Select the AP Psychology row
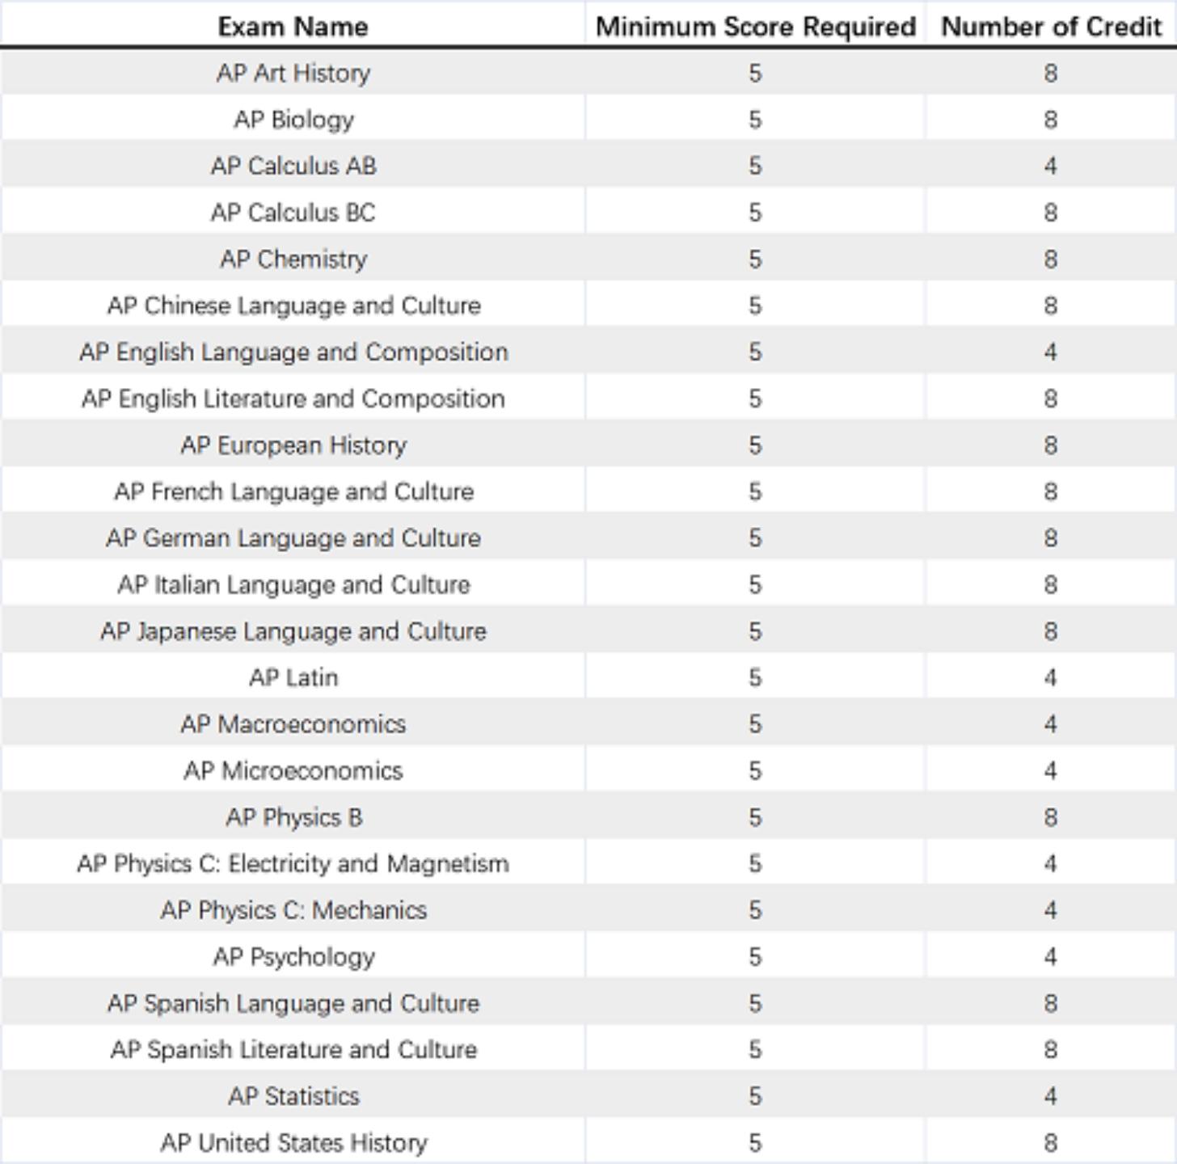This screenshot has width=1177, height=1164. pyautogui.click(x=293, y=956)
